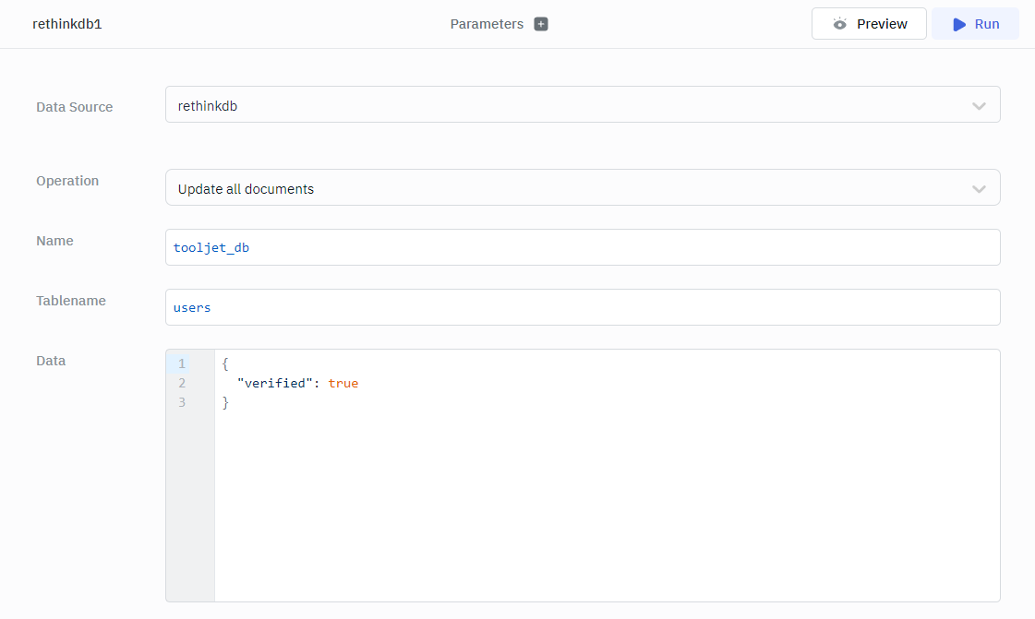Select line number 3 in editor gutter

182,402
